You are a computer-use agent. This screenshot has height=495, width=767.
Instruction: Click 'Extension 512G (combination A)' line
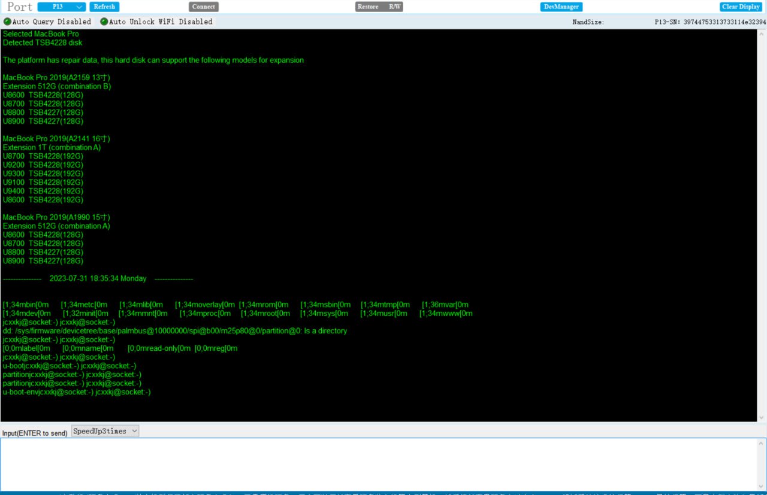coord(57,226)
